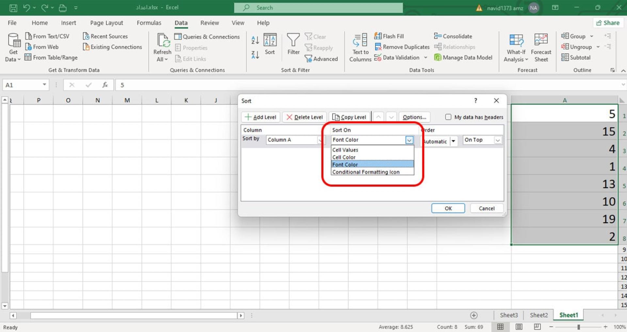
Task: Click the Subtotal outline icon
Action: click(565, 58)
